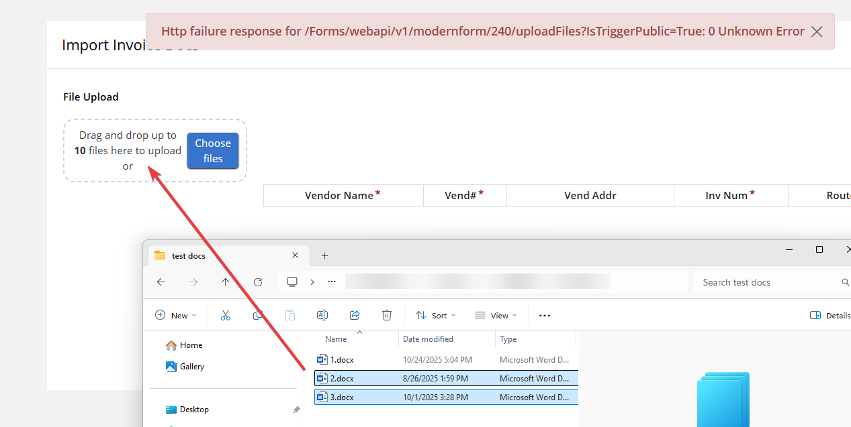Sort files by Type column
Image resolution: width=851 pixels, height=427 pixels.
click(x=508, y=339)
